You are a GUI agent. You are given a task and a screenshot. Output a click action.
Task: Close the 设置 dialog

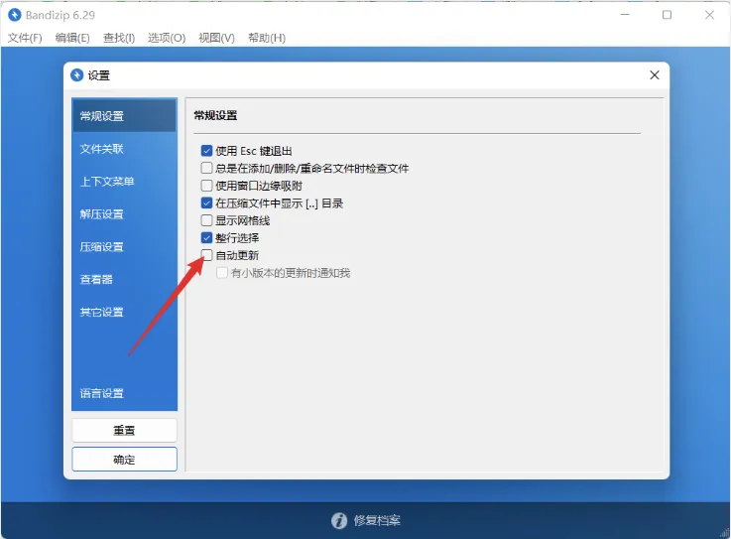click(655, 75)
